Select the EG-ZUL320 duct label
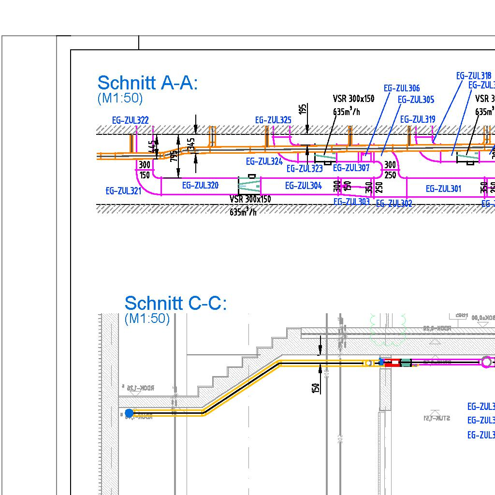 (200, 185)
